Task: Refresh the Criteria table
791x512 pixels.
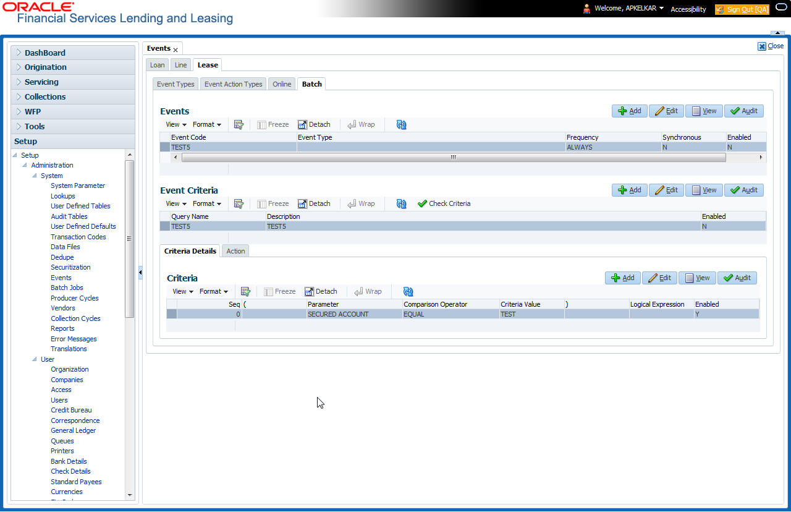Action: [408, 291]
